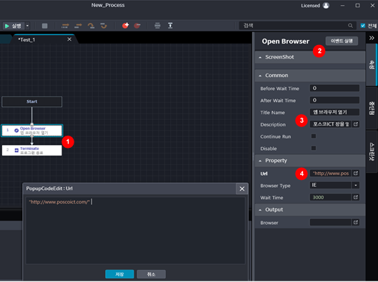Click the curved down arrow debug icon
Image resolution: width=378 pixels, height=282 pixels.
coord(104,26)
